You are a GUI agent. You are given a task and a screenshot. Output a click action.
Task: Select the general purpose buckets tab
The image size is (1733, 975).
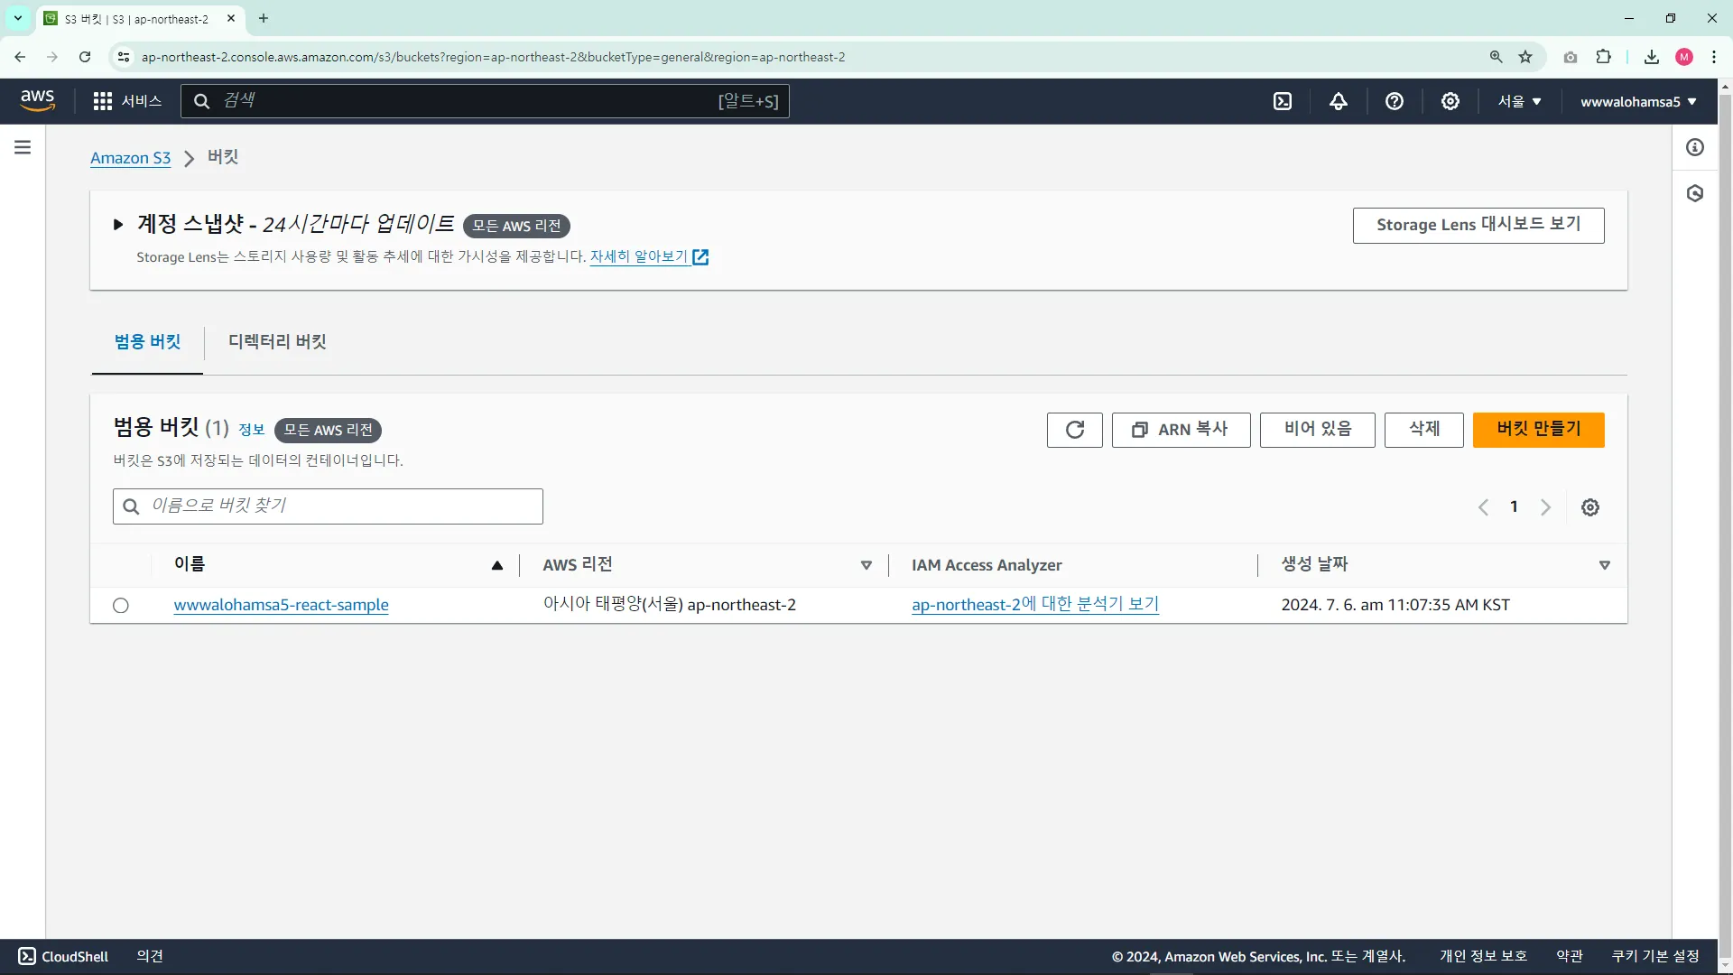click(x=147, y=342)
